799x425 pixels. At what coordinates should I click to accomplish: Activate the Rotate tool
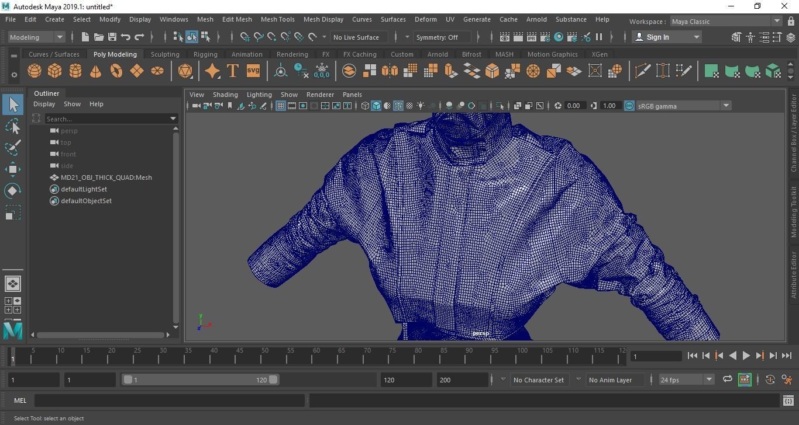(x=13, y=191)
